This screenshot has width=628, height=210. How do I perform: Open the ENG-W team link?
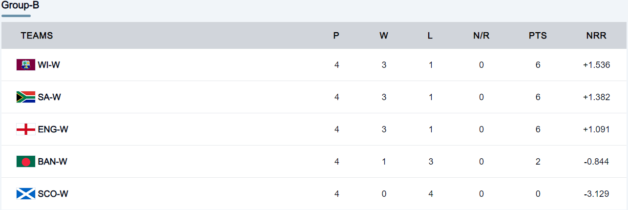pyautogui.click(x=52, y=129)
